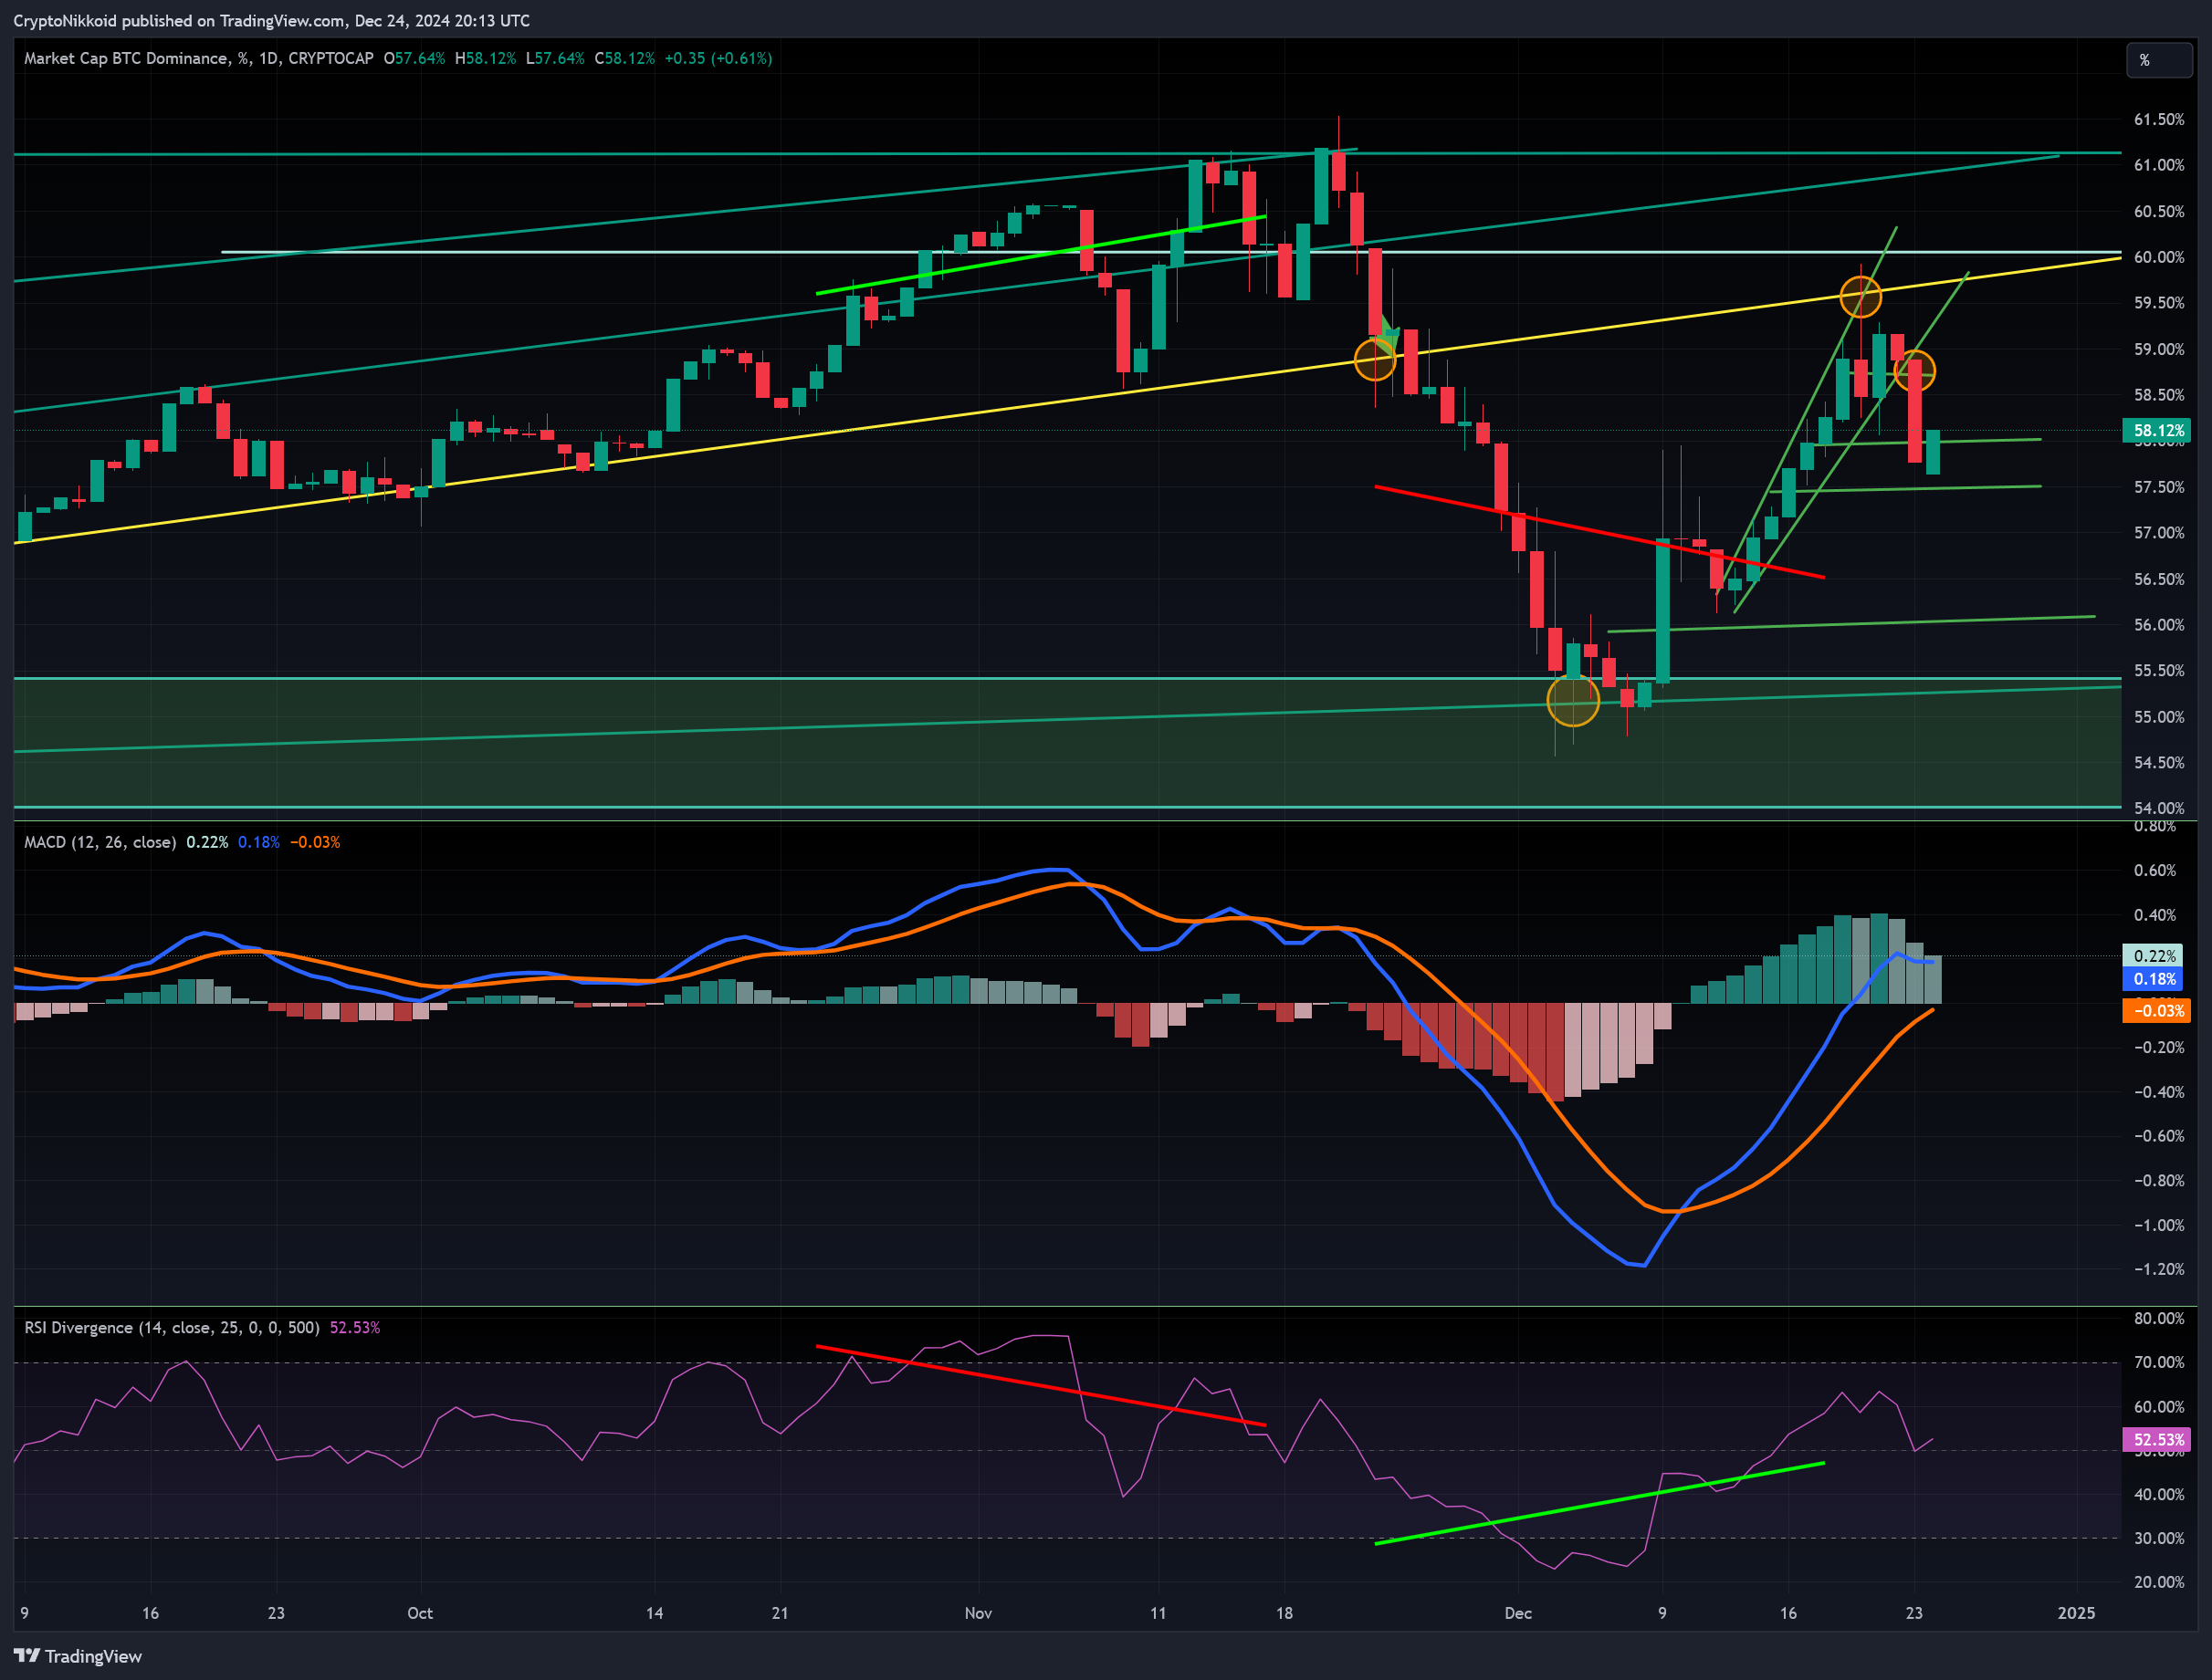Screen dimensions: 2212x1680
Task: Click the 80.00% RSI scale label
Action: (2159, 1318)
